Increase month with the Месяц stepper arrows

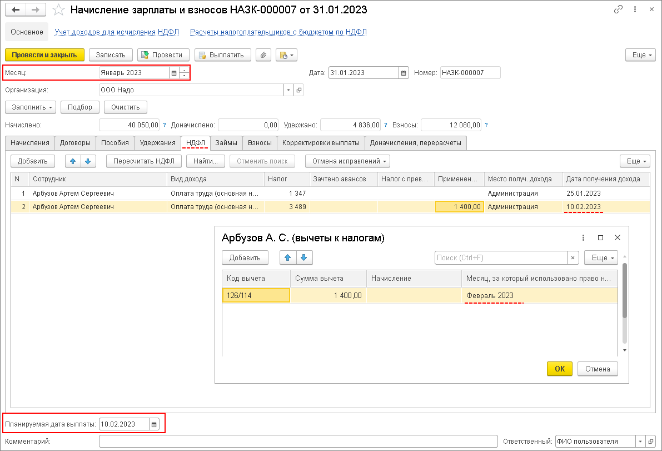(184, 70)
